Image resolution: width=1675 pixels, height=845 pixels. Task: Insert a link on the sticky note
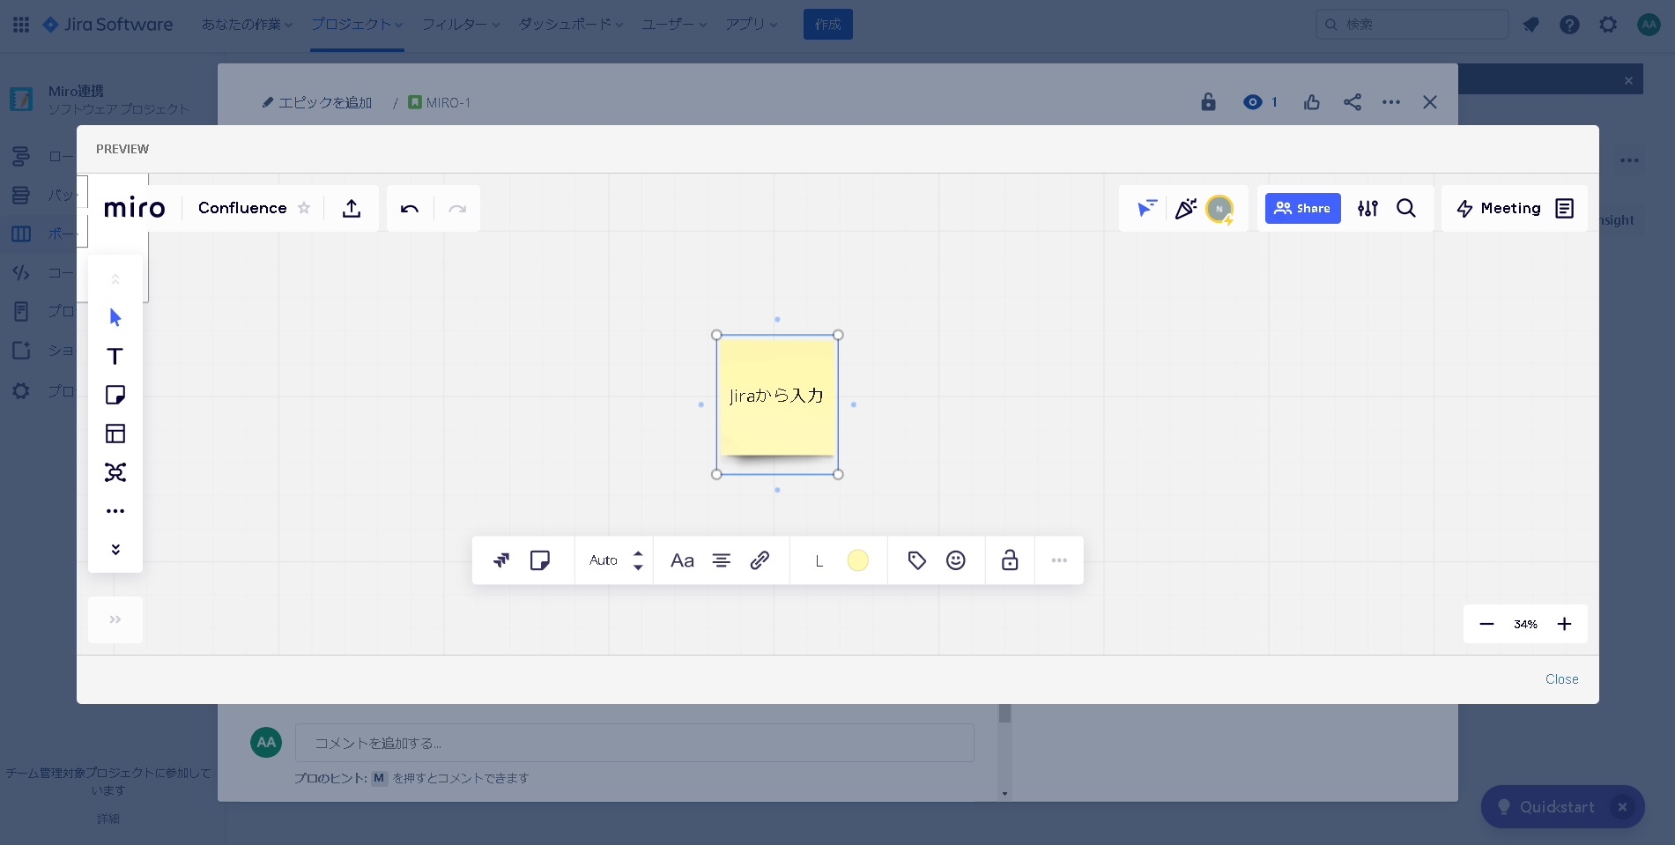[x=760, y=560]
